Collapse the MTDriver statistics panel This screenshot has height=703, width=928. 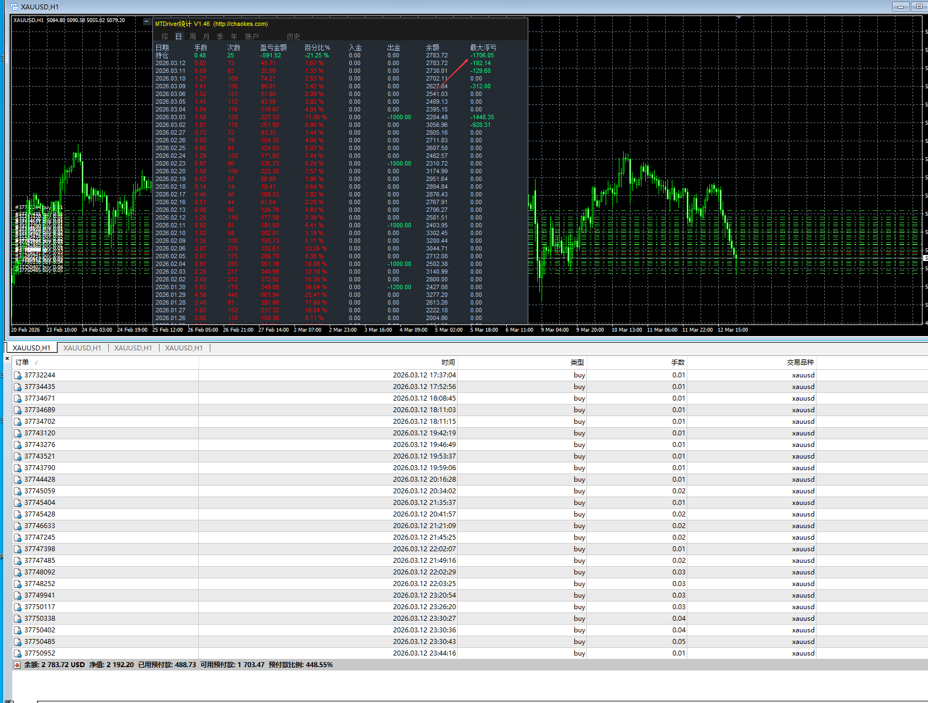pyautogui.click(x=146, y=22)
